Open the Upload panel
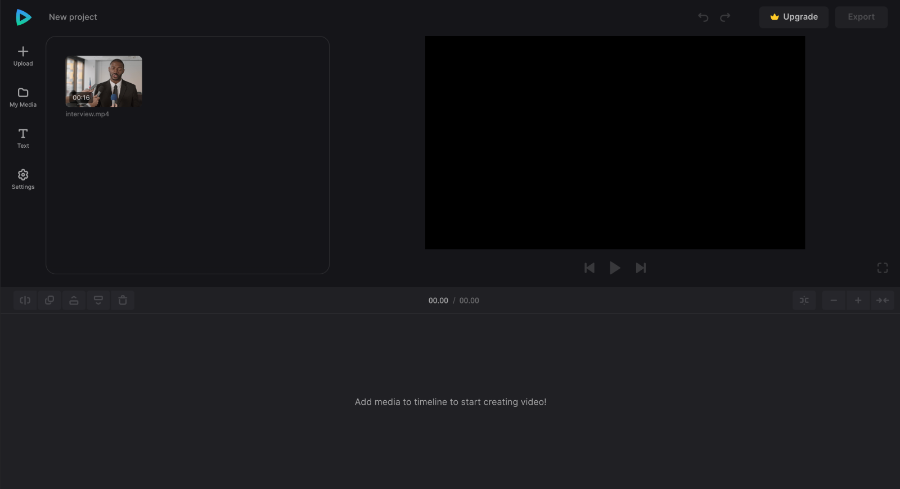The width and height of the screenshot is (900, 489). click(23, 56)
